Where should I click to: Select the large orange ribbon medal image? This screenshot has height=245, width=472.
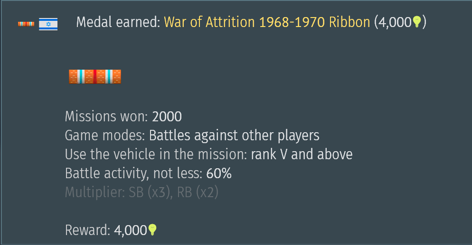[95, 77]
